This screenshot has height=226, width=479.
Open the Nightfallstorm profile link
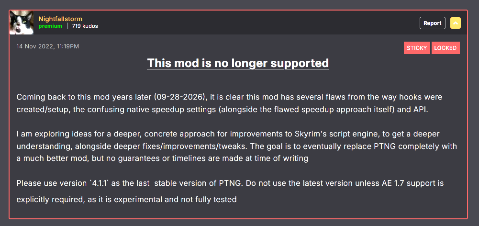60,19
